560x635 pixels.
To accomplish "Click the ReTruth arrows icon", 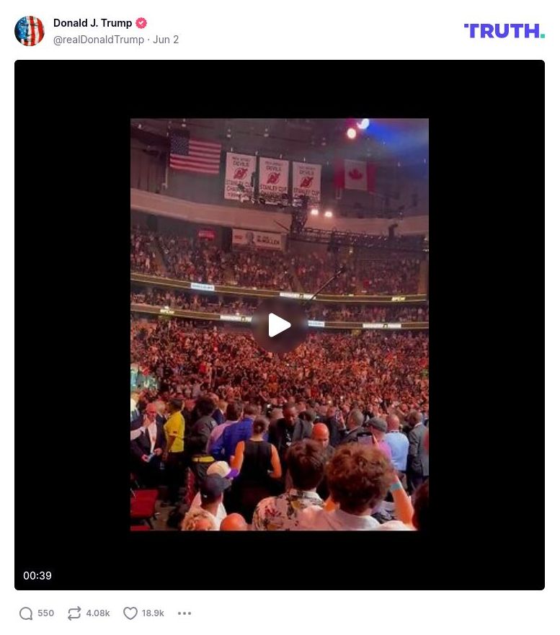I will 74,613.
